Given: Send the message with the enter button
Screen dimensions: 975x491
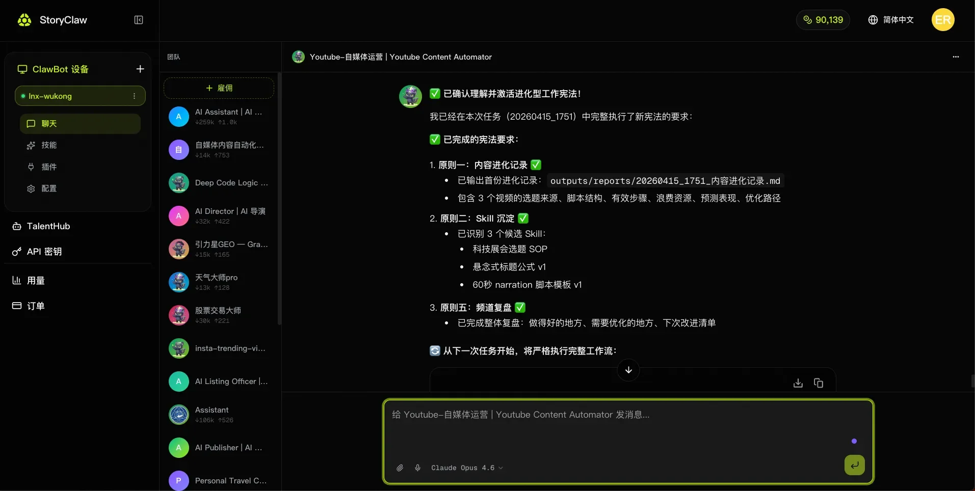Looking at the screenshot, I should point(855,465).
